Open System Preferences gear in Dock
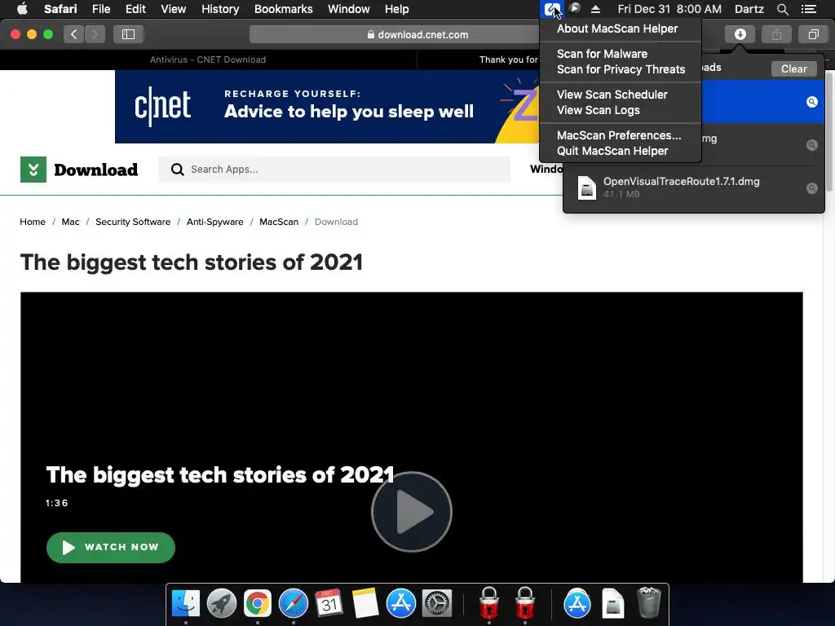Viewport: 835px width, 626px height. click(x=437, y=603)
